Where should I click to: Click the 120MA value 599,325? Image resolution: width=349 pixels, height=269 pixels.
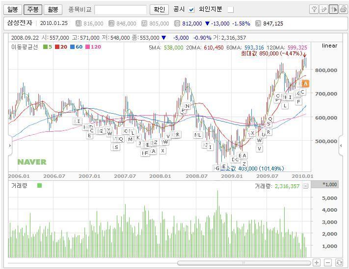[297, 48]
